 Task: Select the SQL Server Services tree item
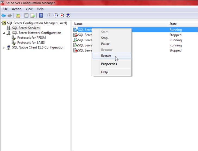coord(26,28)
